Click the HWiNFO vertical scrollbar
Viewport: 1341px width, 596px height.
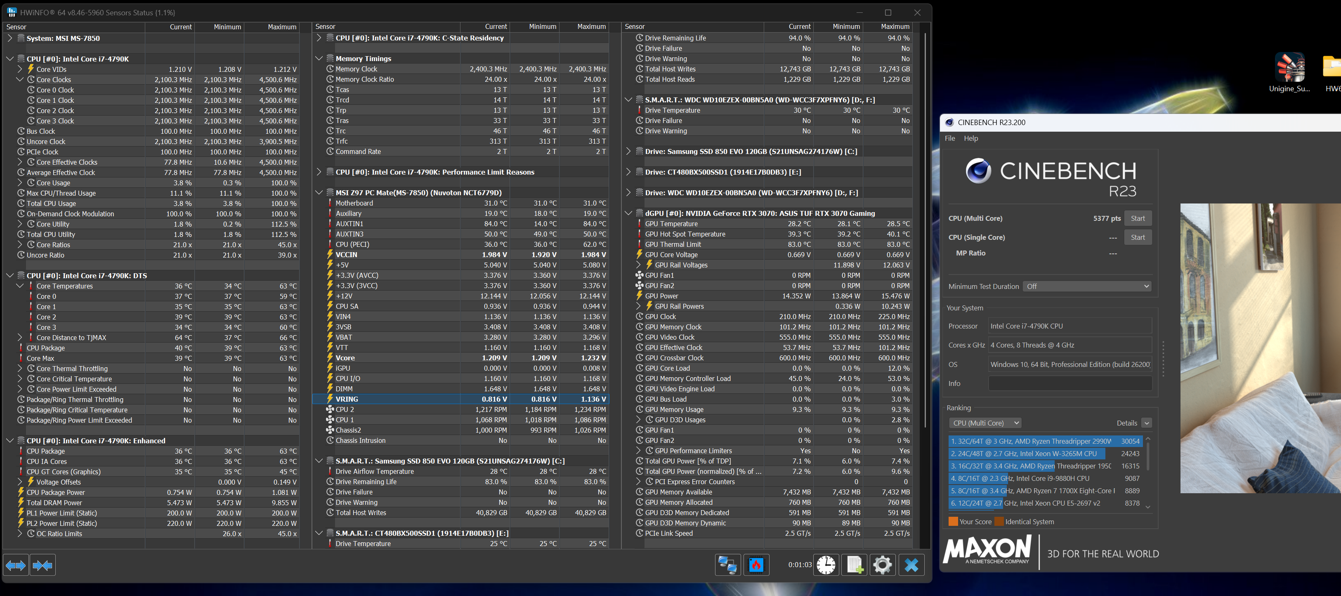pos(925,229)
